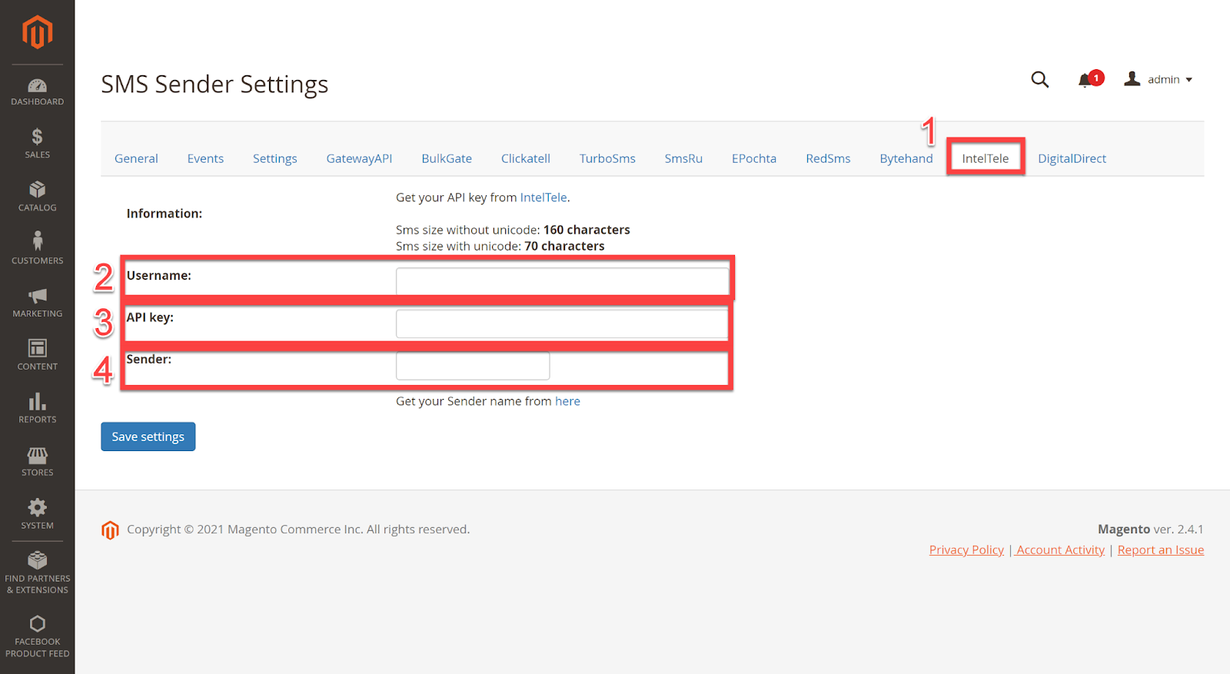1230x674 pixels.
Task: Switch to the Settings tab
Action: click(274, 158)
